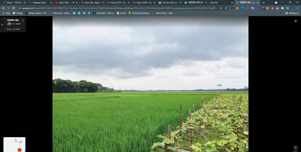The height and width of the screenshot is (152, 301).
Task: Open the Chrome Extensions puzzle icon
Action: (282, 8)
